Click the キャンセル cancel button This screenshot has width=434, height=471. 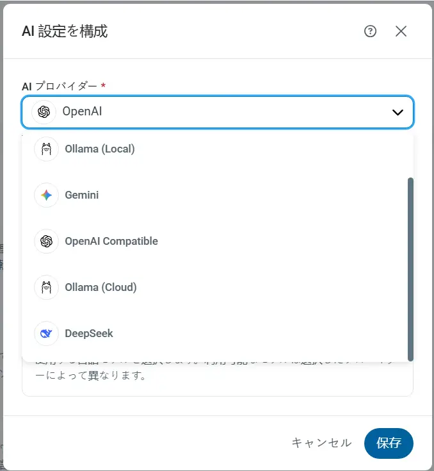[321, 443]
